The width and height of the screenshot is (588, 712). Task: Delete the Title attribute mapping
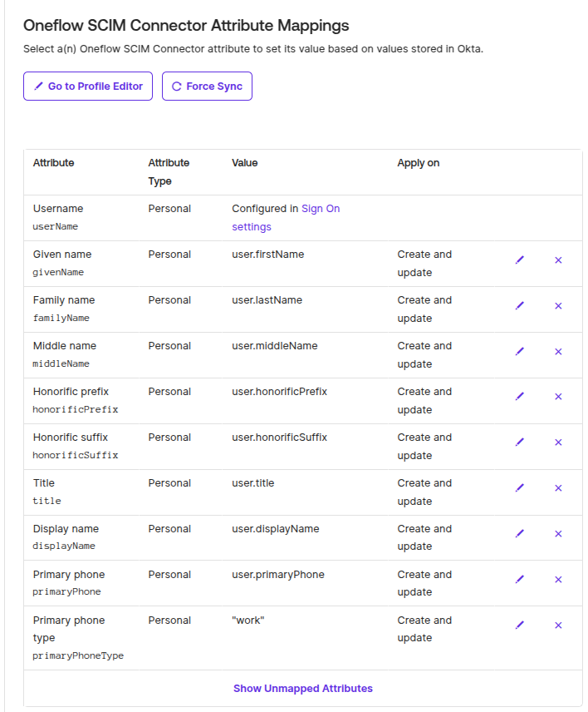click(558, 488)
